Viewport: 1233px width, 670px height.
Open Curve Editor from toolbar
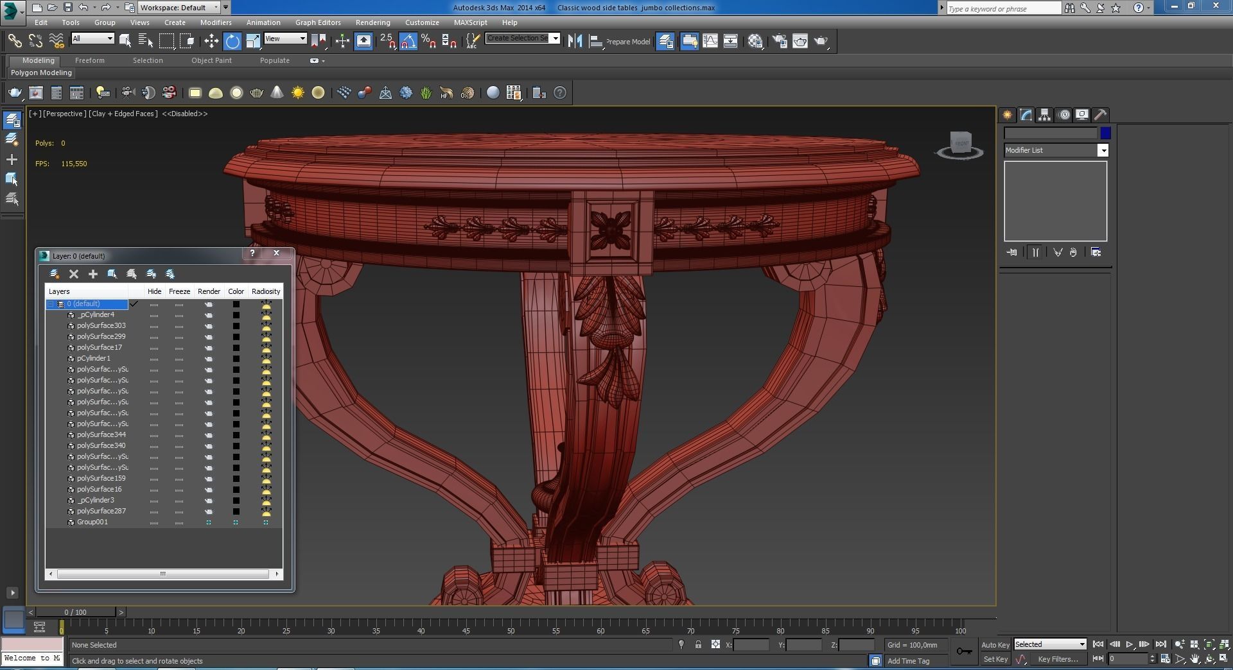(710, 41)
